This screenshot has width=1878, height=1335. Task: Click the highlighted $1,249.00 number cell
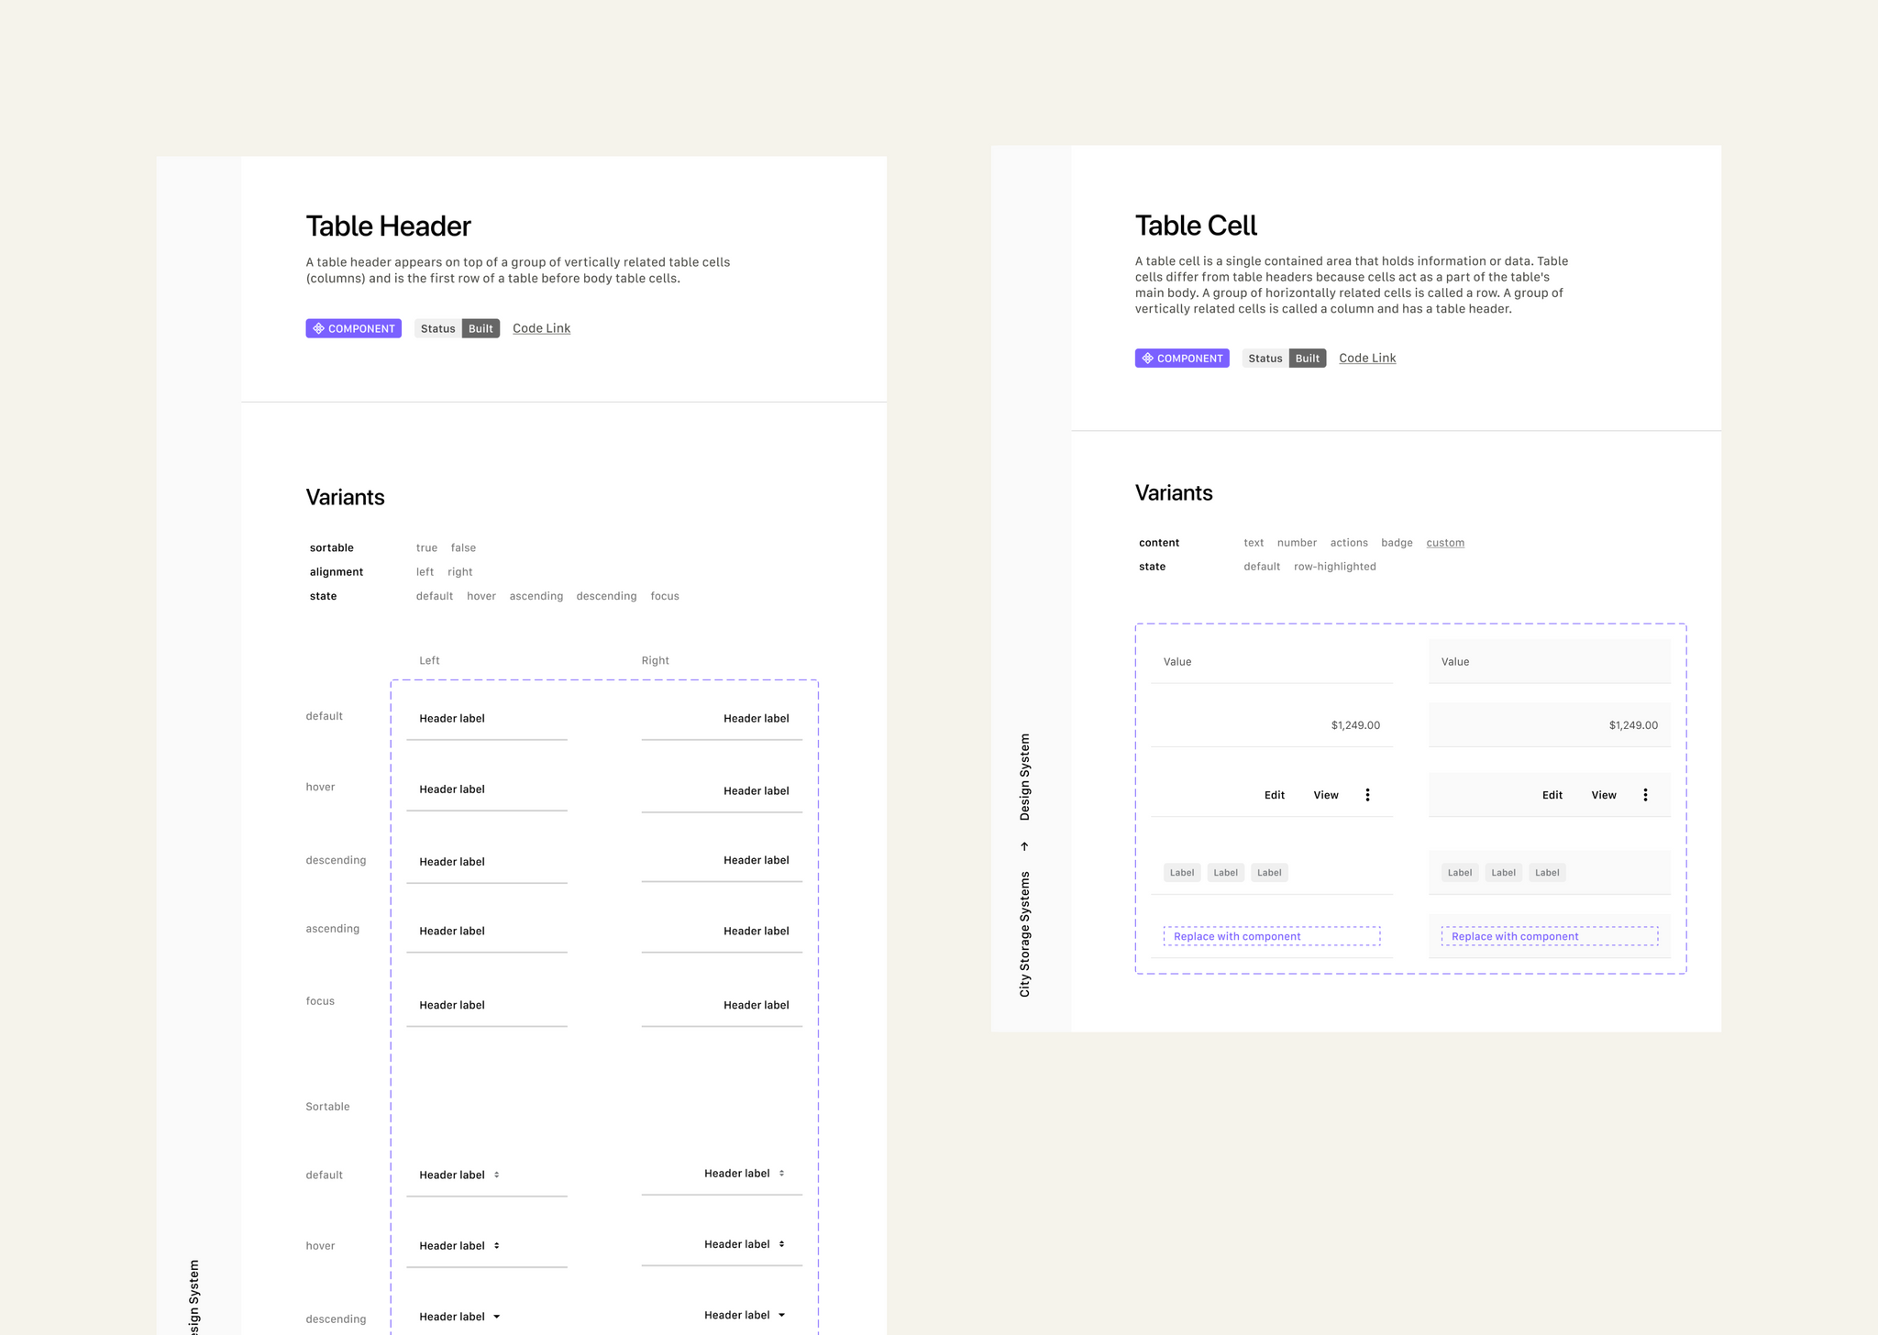1632,725
